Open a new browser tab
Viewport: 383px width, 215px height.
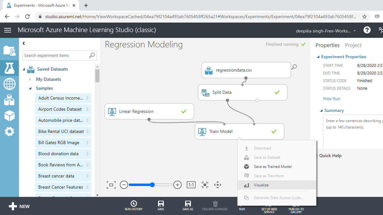[x=86, y=5]
